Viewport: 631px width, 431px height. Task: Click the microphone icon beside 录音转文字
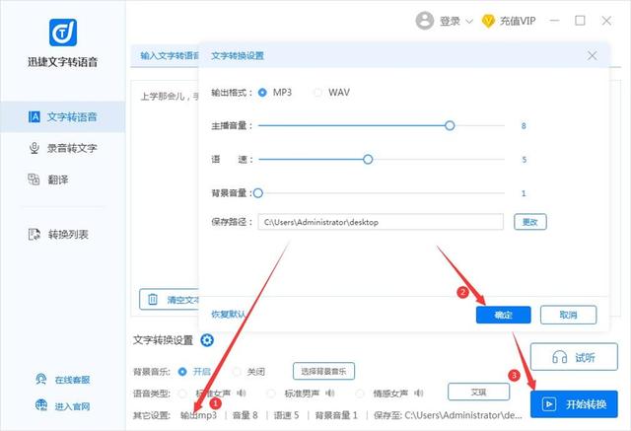click(35, 148)
